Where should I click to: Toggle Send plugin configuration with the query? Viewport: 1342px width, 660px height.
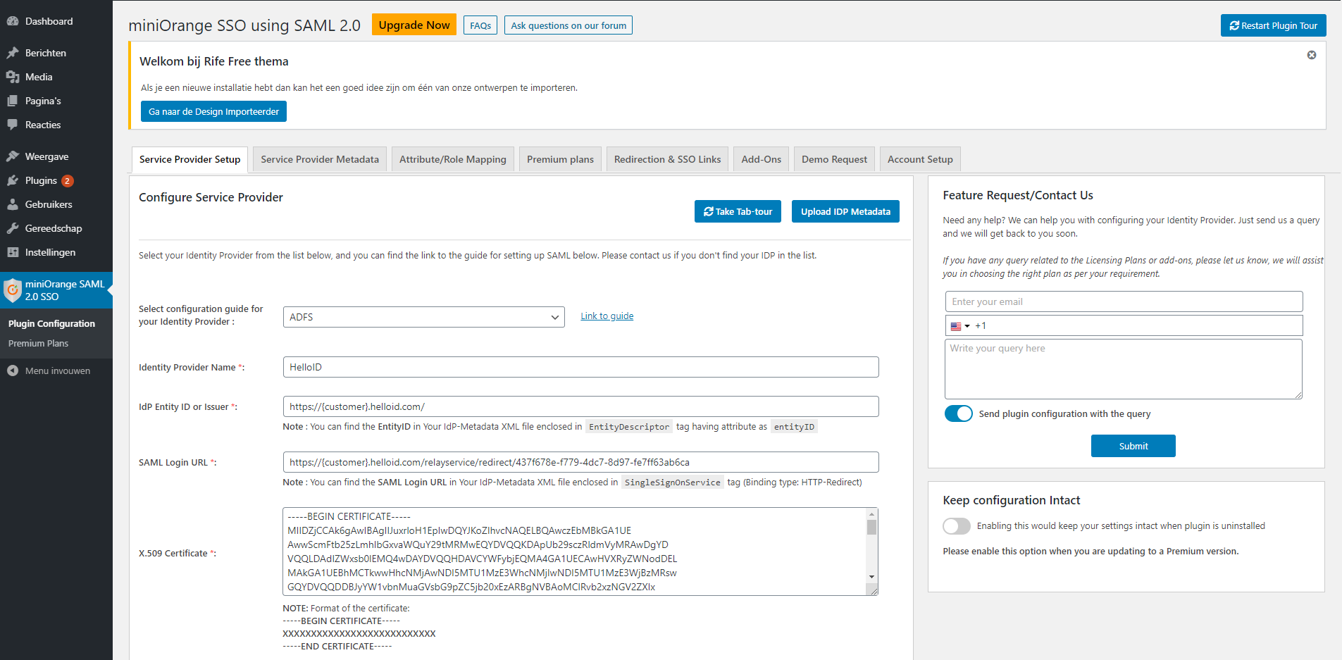tap(958, 413)
